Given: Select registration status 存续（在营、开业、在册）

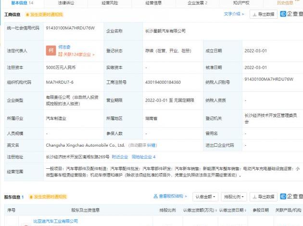Looking at the screenshot, I should tap(168, 51).
